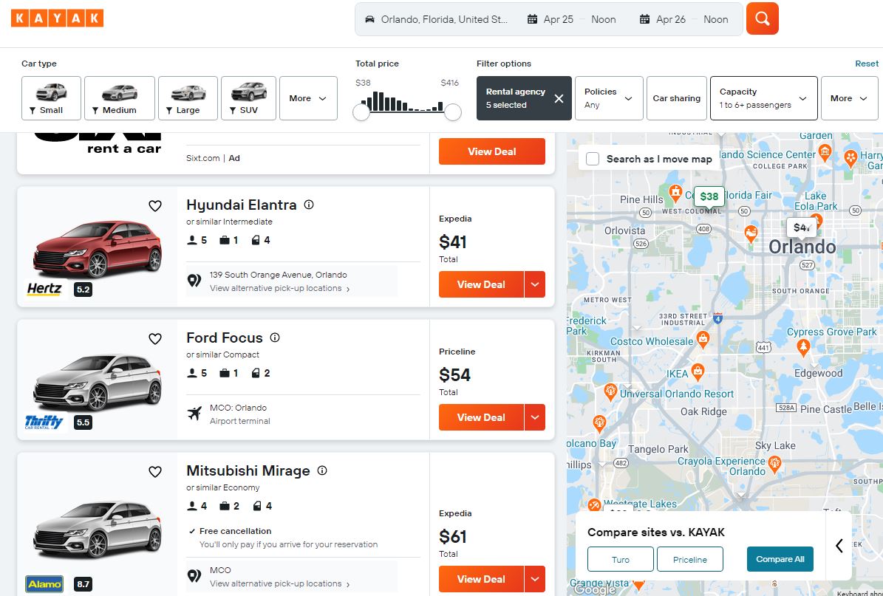
Task: Expand deal options arrow for Mitsubishi Mirage
Action: (535, 579)
